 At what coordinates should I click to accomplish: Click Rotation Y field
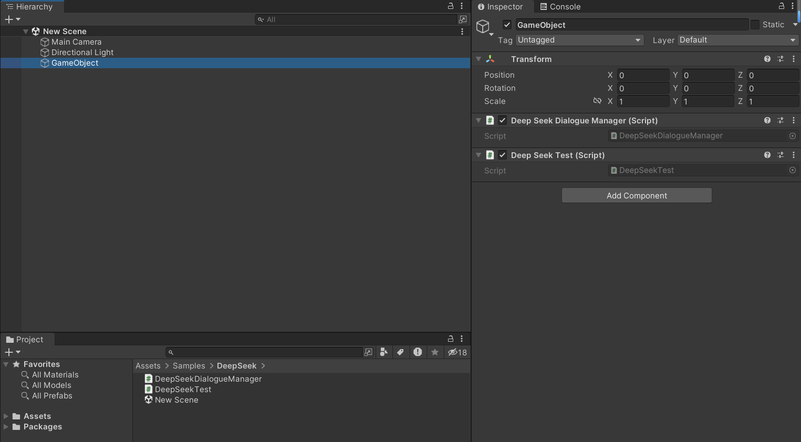(708, 88)
